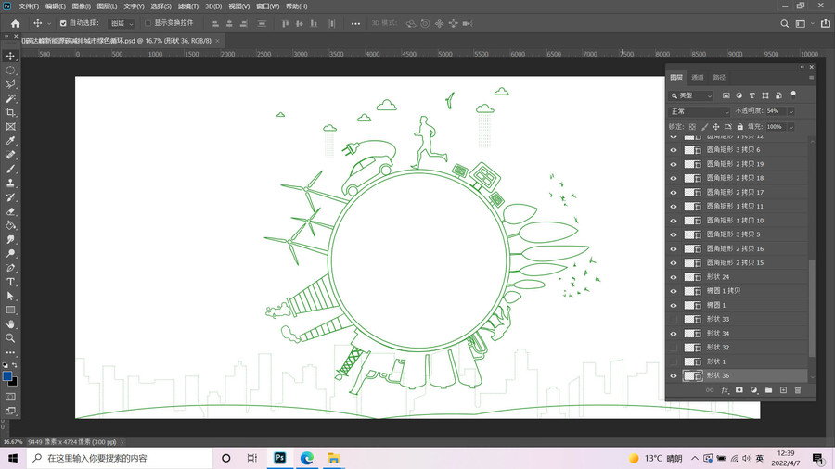Viewport: 835px width, 469px height.
Task: Show the 形状 32 layer
Action: point(674,348)
